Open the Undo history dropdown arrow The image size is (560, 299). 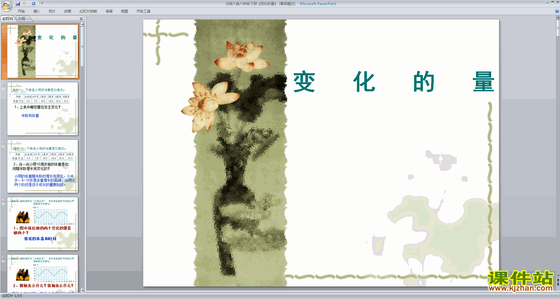28,4
